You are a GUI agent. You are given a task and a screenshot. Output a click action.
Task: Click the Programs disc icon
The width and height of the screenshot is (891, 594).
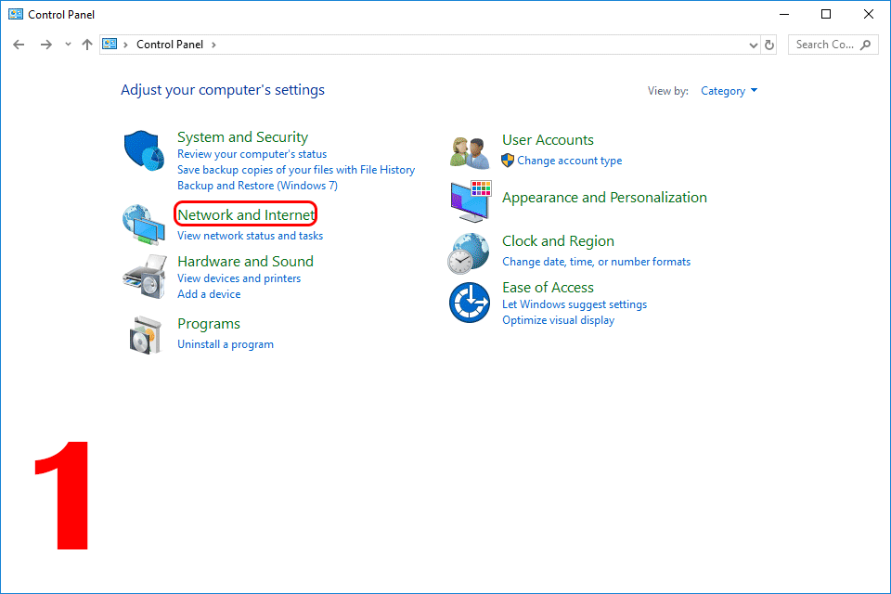[x=146, y=335]
